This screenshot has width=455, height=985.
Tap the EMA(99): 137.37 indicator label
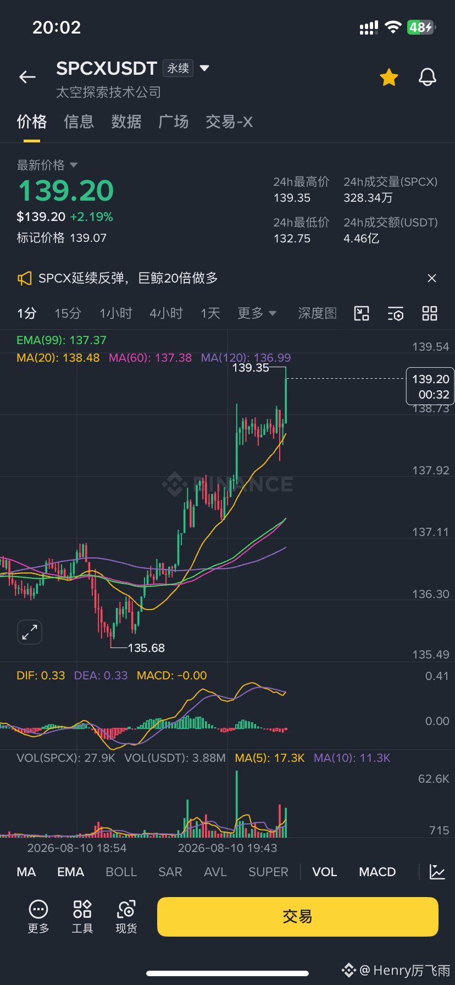62,340
